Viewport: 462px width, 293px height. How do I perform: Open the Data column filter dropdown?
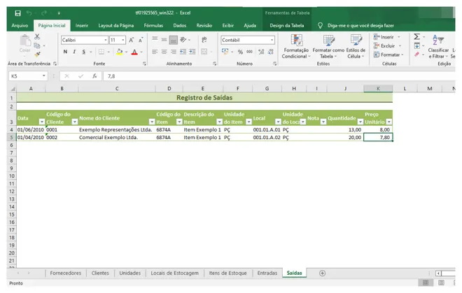point(42,122)
